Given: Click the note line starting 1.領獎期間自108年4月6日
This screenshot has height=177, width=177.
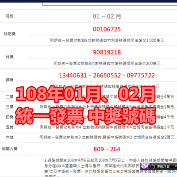Looking at the screenshot, I should point(111,160).
